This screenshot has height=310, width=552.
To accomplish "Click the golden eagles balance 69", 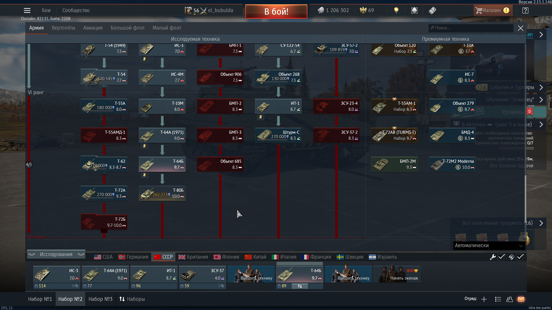I will (367, 10).
